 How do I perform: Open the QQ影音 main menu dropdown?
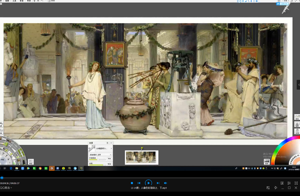coord(6,188)
